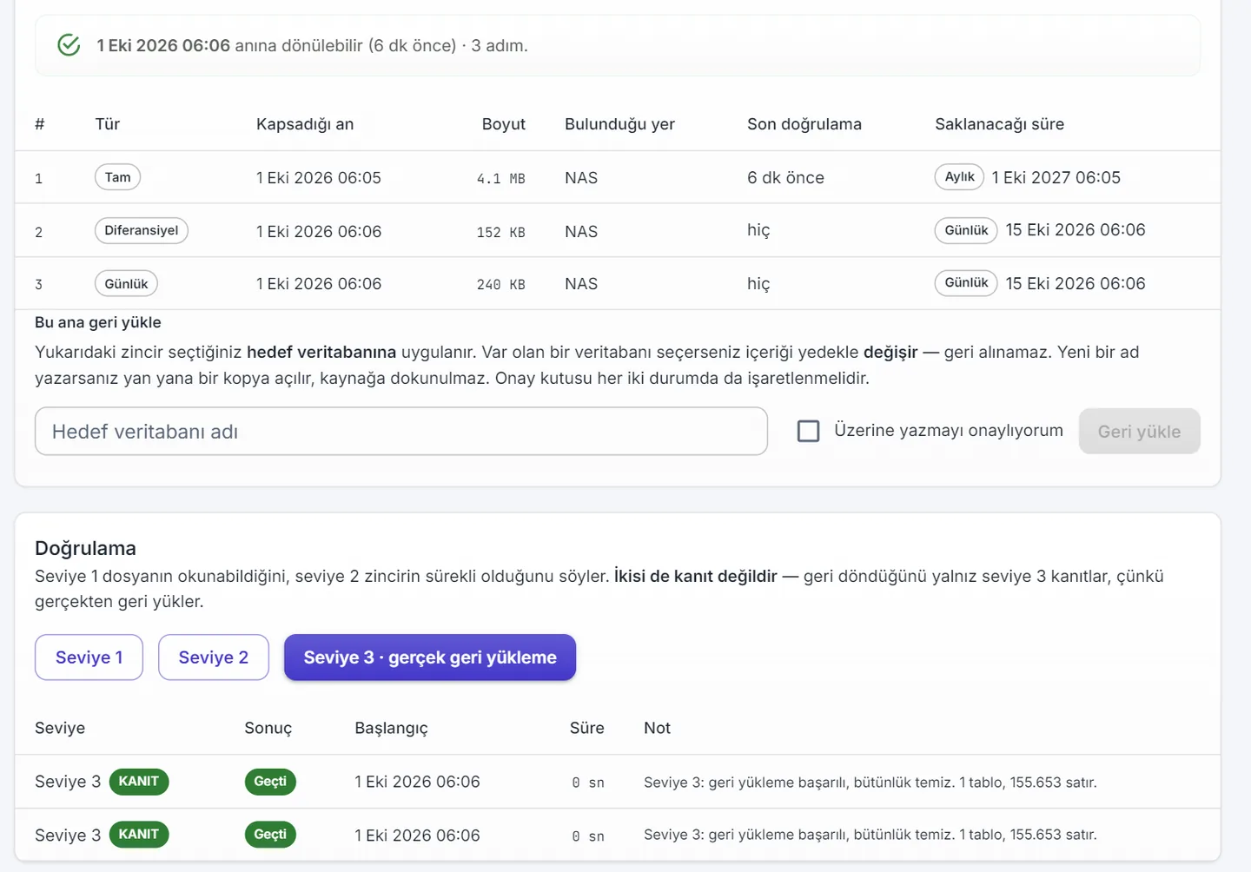
Task: Click the '6 dk önce' last verification cell
Action: [x=785, y=177]
